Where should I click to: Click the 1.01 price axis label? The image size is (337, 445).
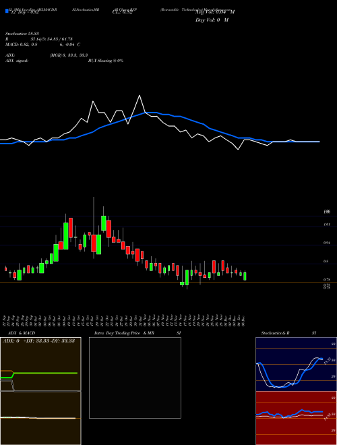tap(327, 225)
